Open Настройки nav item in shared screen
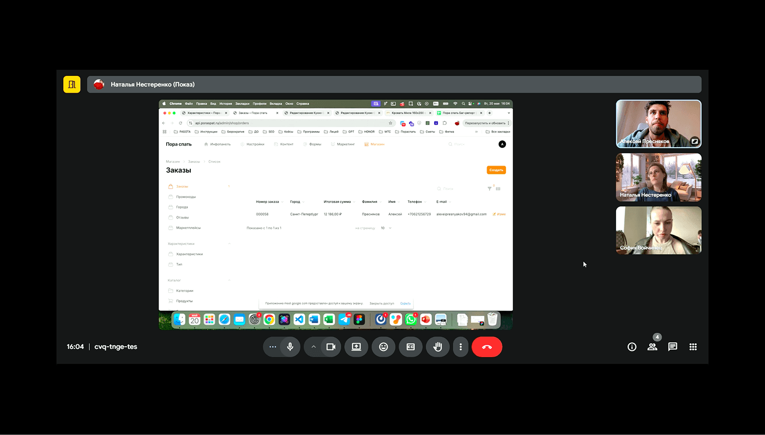 pyautogui.click(x=252, y=144)
